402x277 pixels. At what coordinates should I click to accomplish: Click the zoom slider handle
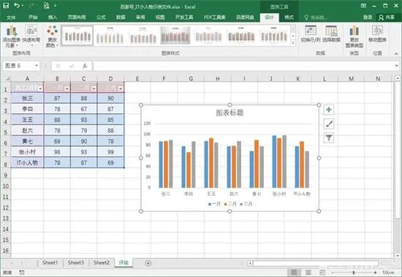tap(354, 273)
